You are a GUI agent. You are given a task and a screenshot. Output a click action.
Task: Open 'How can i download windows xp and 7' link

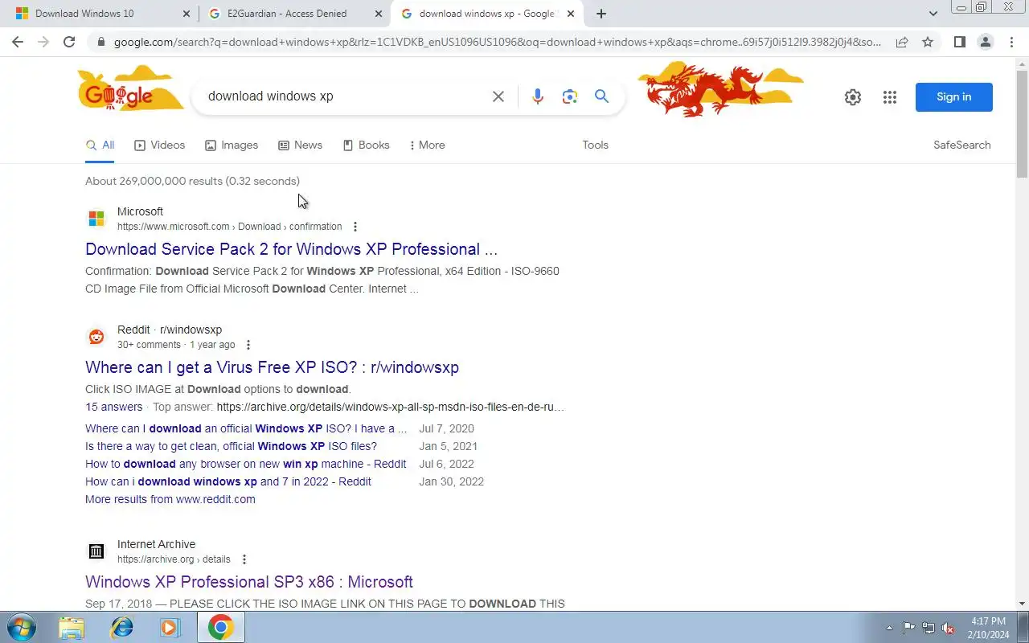pos(228,482)
